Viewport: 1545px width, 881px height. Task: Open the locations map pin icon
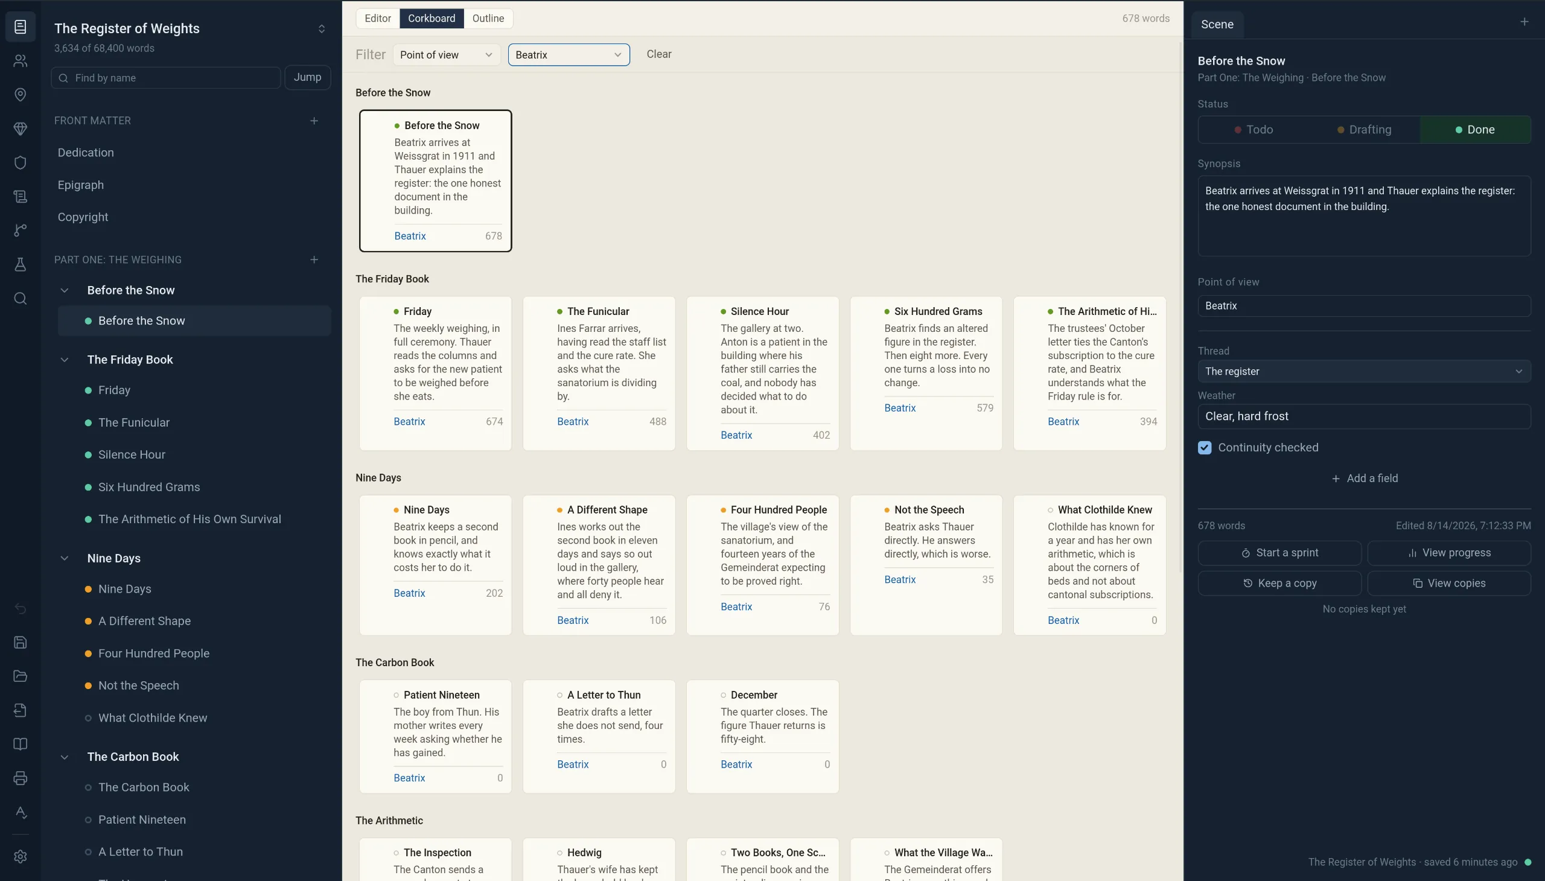click(20, 94)
